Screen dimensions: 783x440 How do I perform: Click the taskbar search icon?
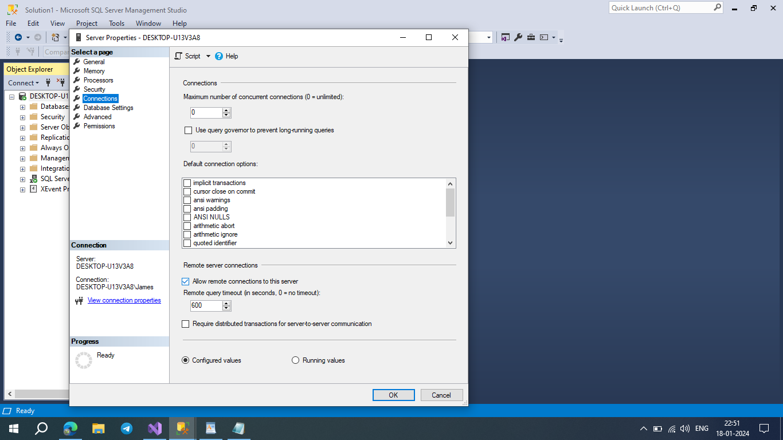(x=41, y=428)
